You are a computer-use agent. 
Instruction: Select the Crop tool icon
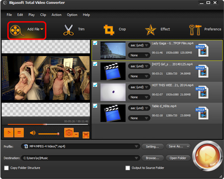pos(109,30)
